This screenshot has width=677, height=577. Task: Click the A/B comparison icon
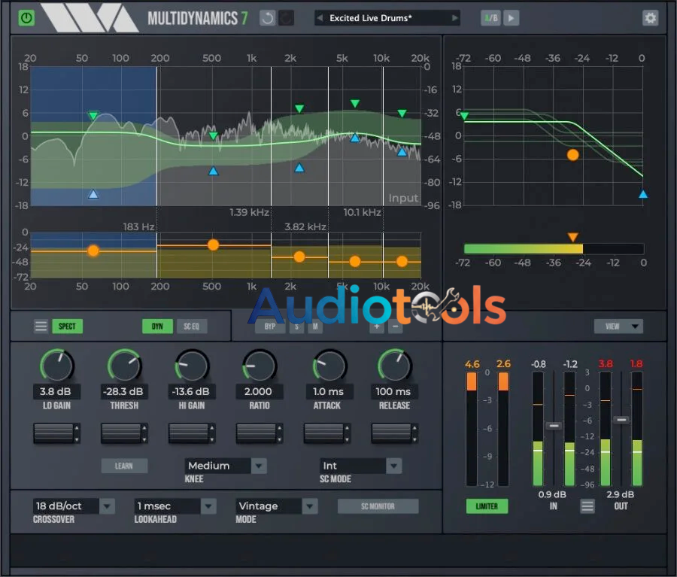click(490, 17)
